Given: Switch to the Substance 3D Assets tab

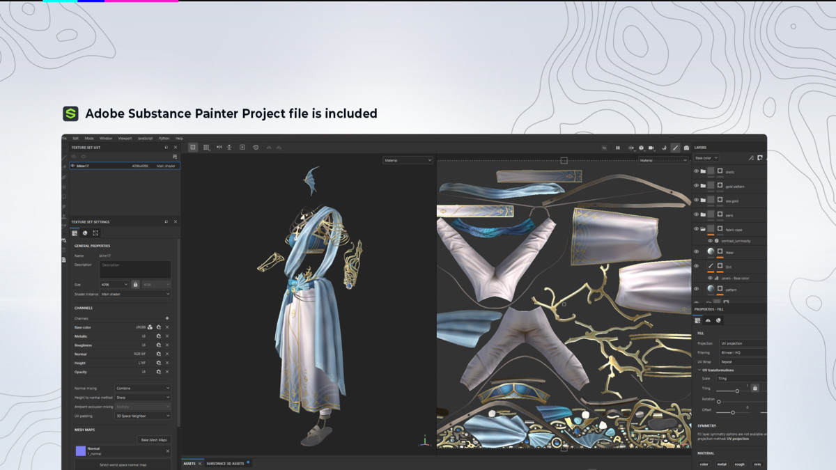Looking at the screenshot, I should [x=225, y=463].
